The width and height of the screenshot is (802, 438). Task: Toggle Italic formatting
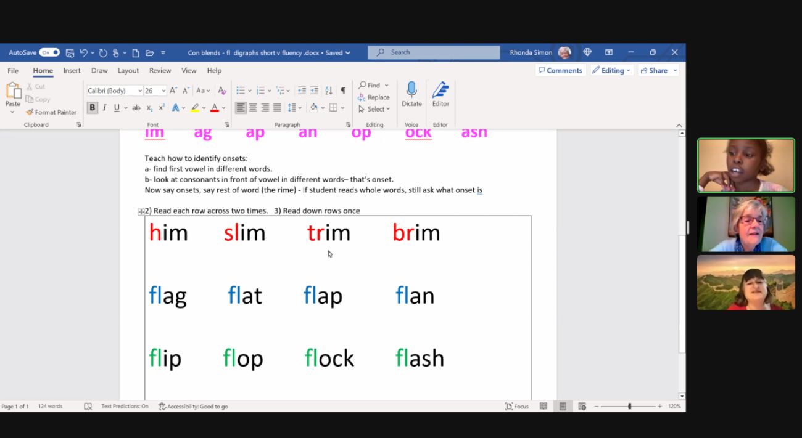[104, 108]
